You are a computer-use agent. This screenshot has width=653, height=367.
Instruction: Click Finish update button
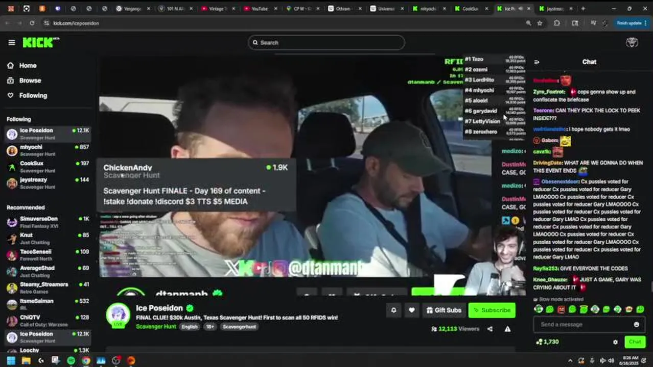coord(632,23)
